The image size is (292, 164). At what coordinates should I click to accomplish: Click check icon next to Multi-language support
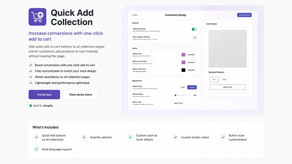coord(36,149)
